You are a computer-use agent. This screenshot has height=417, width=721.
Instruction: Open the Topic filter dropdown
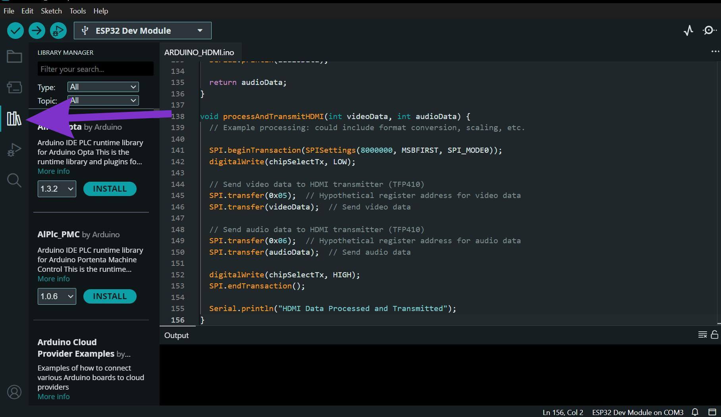tap(103, 100)
